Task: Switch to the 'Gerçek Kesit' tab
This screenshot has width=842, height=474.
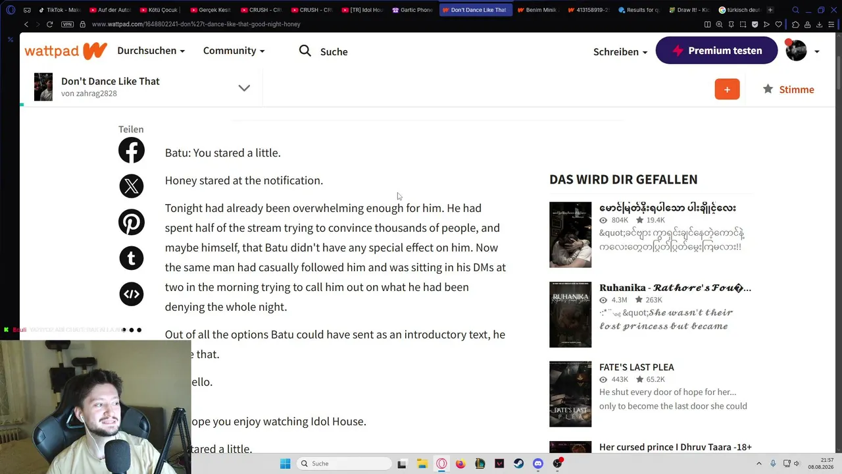Action: pyautogui.click(x=210, y=10)
